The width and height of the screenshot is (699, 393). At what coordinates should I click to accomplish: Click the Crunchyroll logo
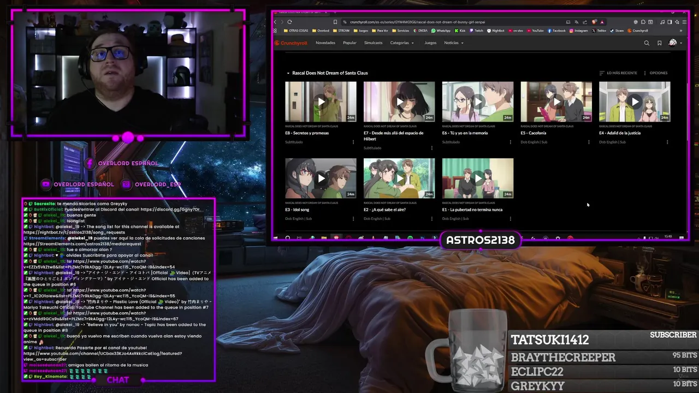click(x=291, y=43)
